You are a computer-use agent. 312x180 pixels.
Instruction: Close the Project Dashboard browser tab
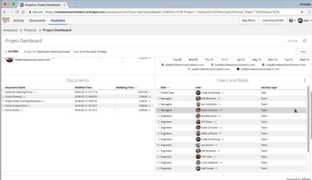[64, 5]
